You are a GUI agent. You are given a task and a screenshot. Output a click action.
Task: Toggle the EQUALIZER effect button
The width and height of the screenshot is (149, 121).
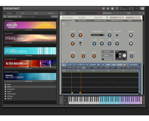point(107,59)
